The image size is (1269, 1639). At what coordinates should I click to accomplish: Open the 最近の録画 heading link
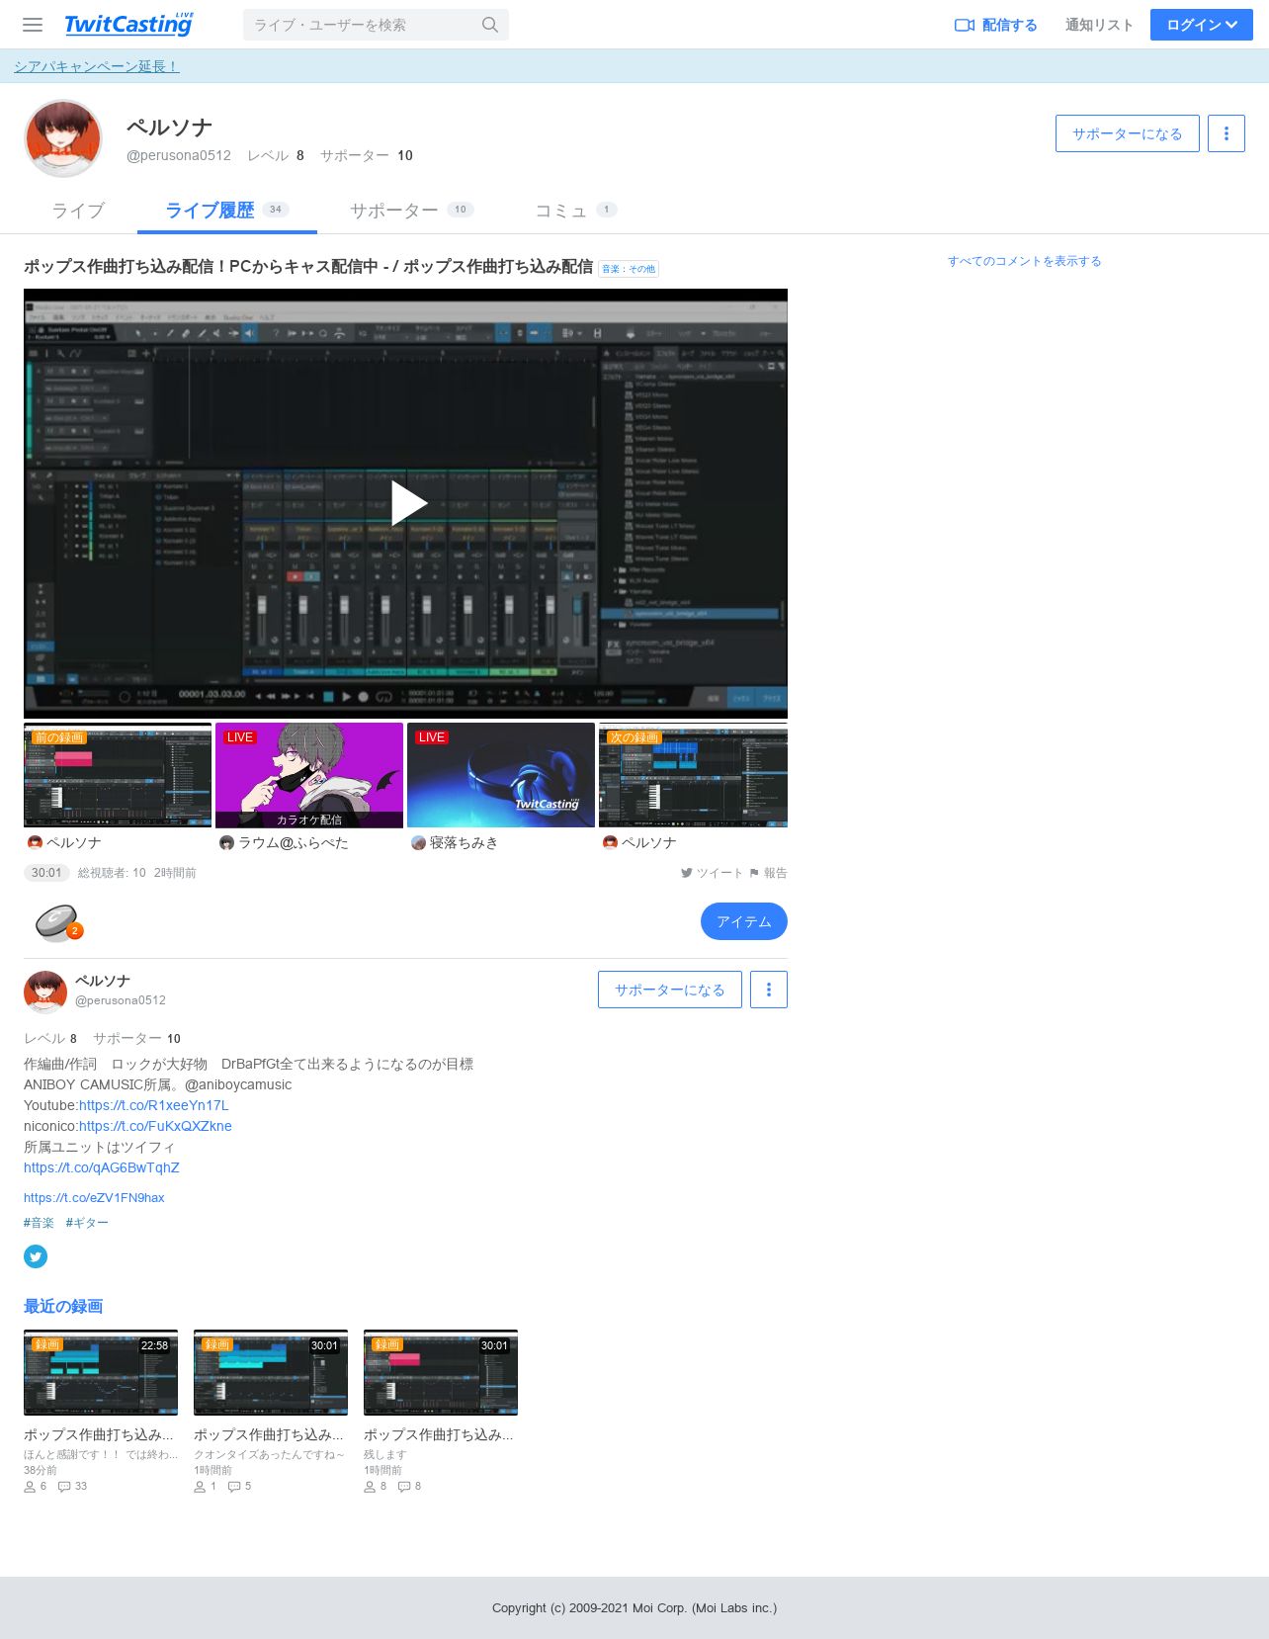(63, 1307)
